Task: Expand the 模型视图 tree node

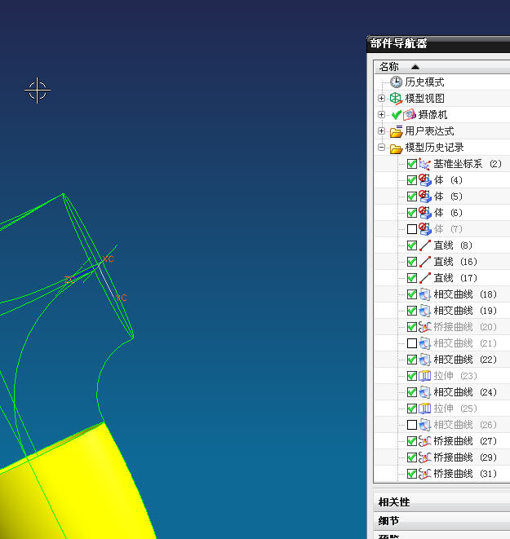Action: [x=381, y=99]
